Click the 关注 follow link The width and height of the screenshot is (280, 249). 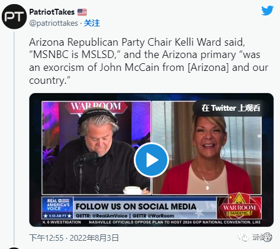(x=92, y=23)
